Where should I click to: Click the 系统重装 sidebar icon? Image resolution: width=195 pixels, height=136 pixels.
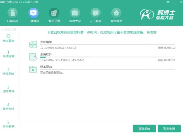point(8,37)
